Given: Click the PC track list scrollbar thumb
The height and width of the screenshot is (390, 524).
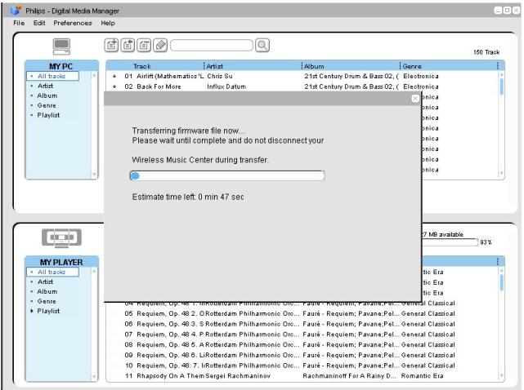Looking at the screenshot, I should [x=501, y=86].
